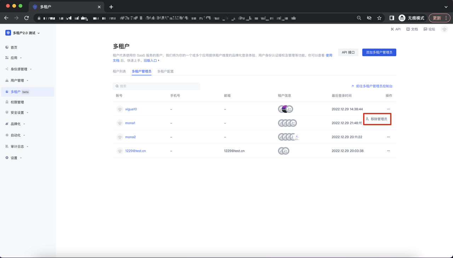Click the 添加多租户管理员 button

[379, 52]
